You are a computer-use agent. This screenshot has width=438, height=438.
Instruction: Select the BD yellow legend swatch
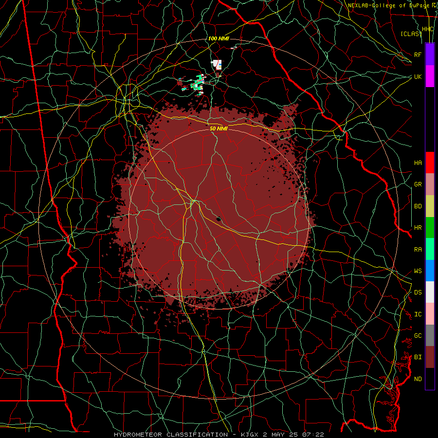430,206
